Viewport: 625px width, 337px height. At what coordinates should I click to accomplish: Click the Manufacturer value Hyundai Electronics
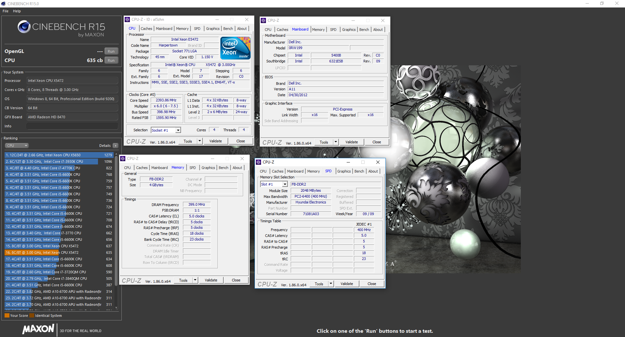pyautogui.click(x=311, y=202)
